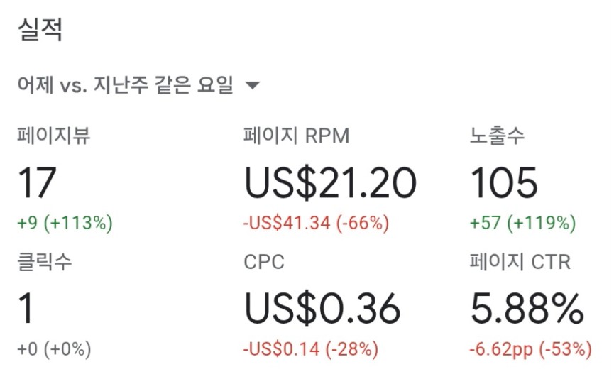Click the clicks value 1

click(x=26, y=309)
